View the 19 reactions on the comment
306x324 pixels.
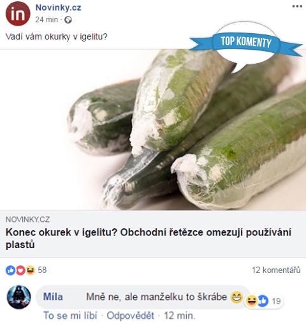pyautogui.click(x=276, y=301)
